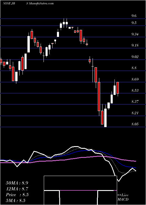Click the 9.18 price axis label

click(x=135, y=45)
